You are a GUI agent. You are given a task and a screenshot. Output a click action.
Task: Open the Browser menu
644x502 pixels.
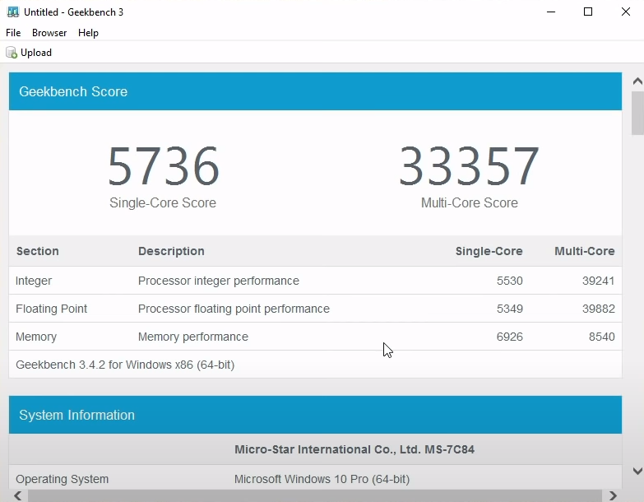(x=49, y=33)
